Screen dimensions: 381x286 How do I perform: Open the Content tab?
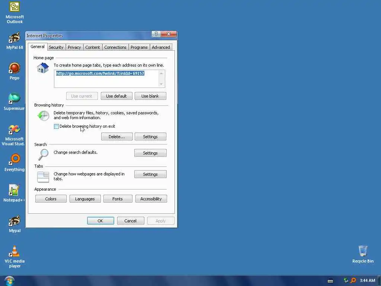(92, 47)
